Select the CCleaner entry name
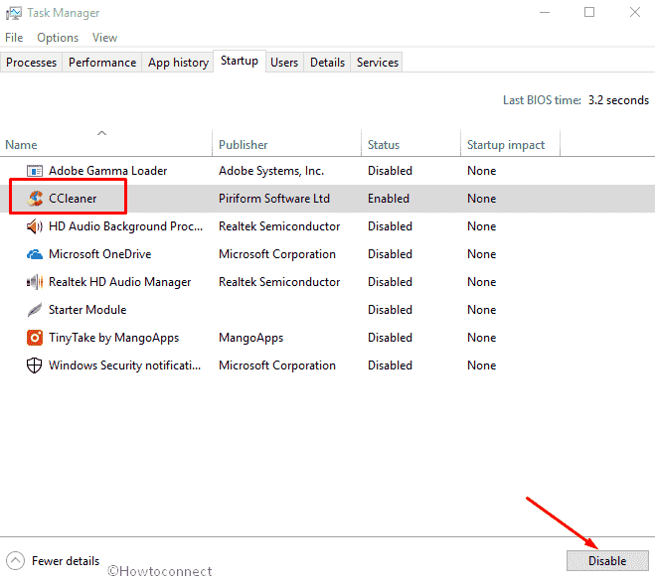This screenshot has height=584, width=655. [x=73, y=199]
